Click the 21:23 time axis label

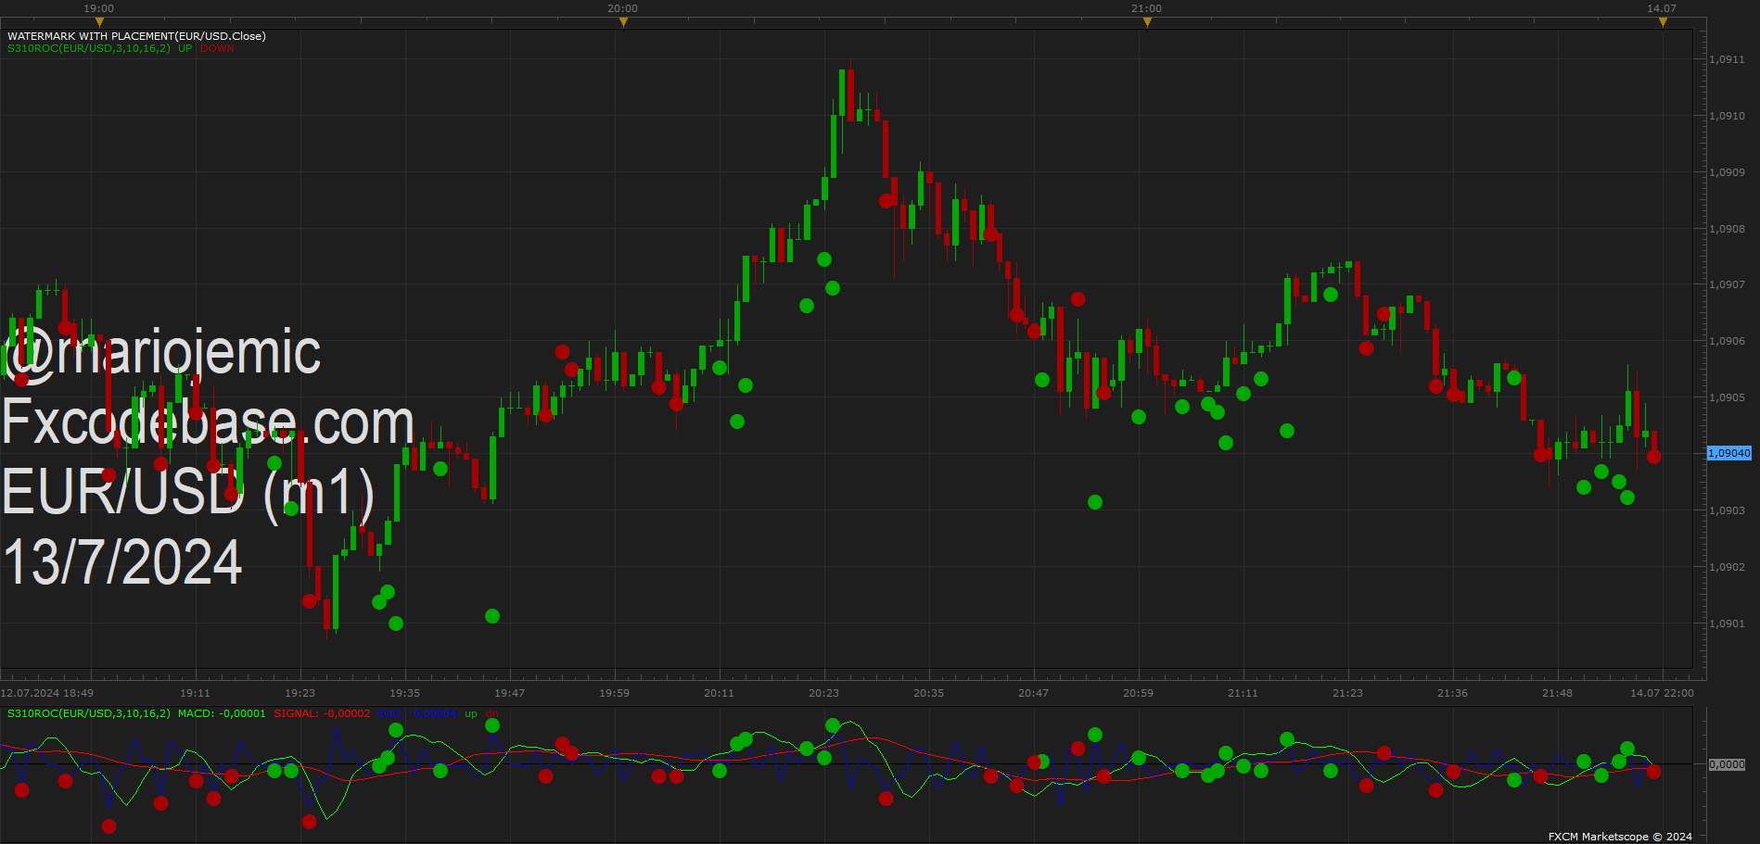click(x=1347, y=693)
